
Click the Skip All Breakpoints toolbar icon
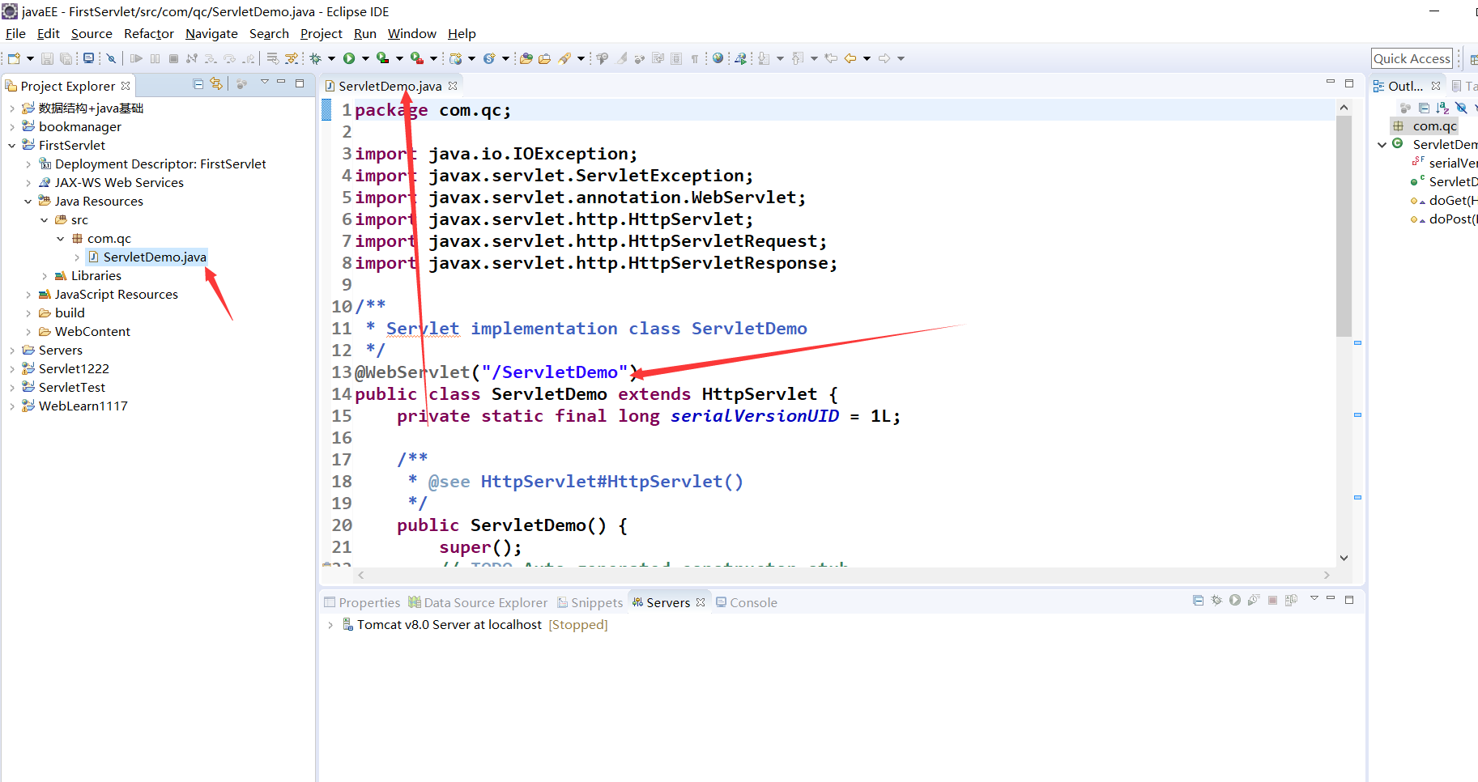coord(111,58)
